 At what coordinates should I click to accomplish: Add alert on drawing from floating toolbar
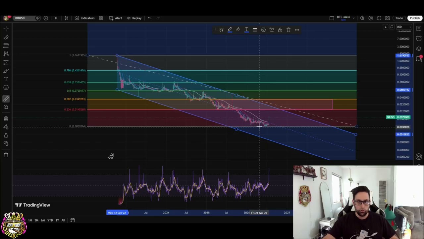point(272,30)
